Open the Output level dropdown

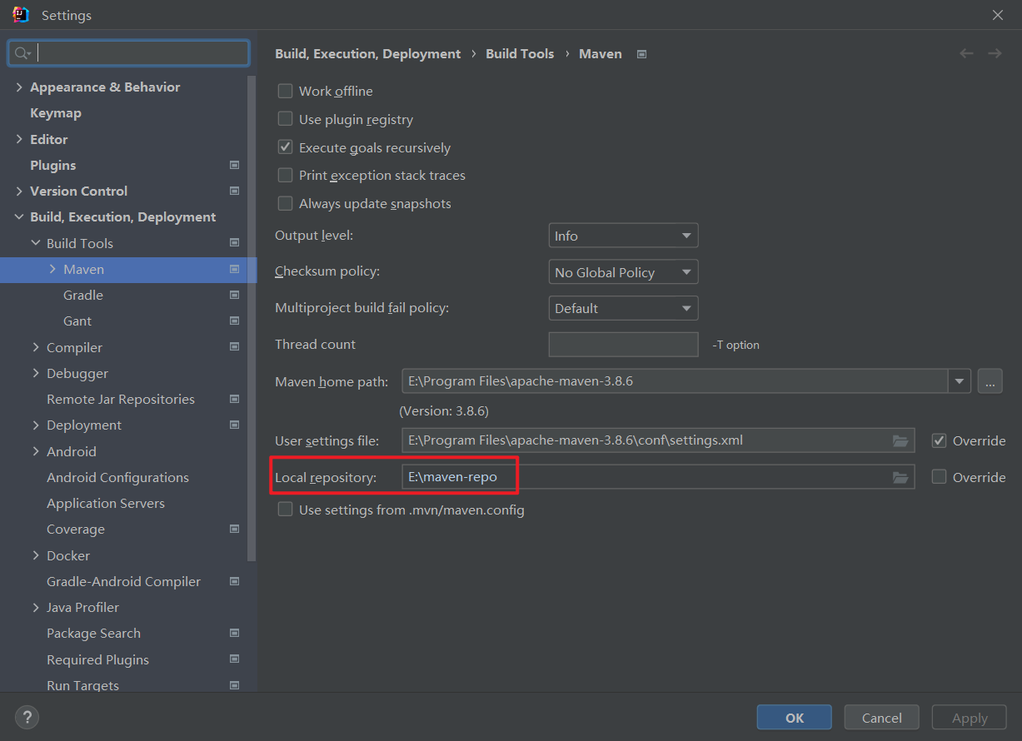tap(623, 236)
